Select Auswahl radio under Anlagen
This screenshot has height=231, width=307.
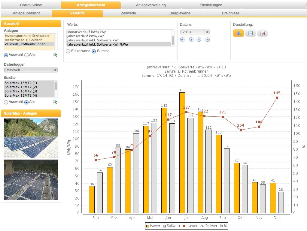click(x=6, y=55)
